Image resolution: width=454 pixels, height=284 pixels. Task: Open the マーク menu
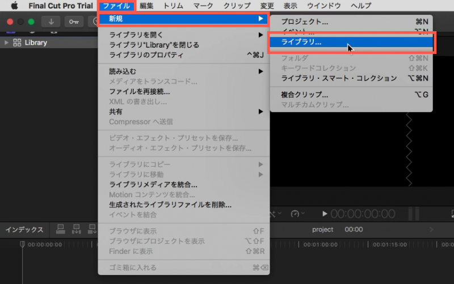coord(203,6)
